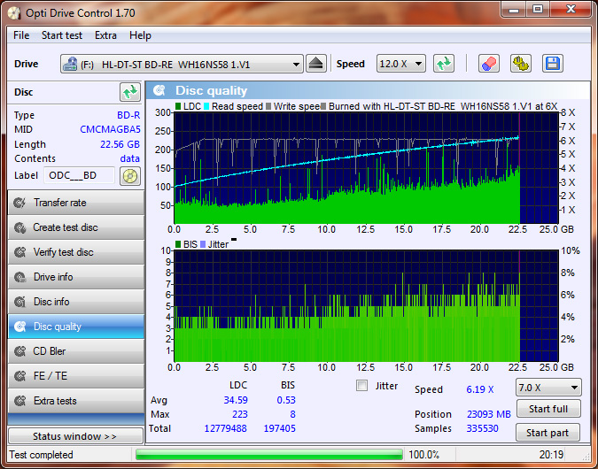Image resolution: width=598 pixels, height=469 pixels.
Task: Open the Transfer rate test
Action: click(75, 203)
